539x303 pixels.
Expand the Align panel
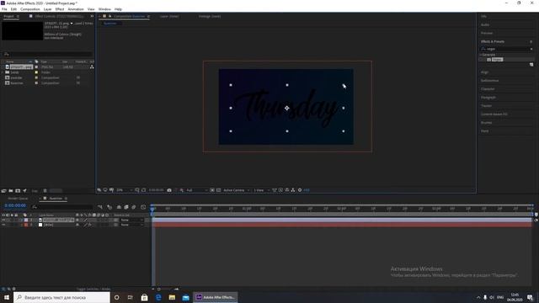(x=485, y=72)
